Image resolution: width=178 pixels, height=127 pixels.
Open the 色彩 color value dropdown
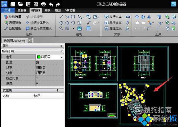(x=62, y=57)
